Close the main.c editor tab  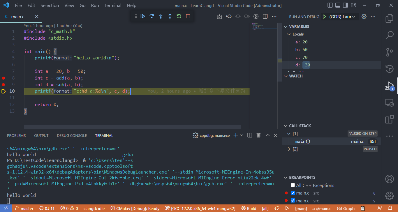[37, 17]
